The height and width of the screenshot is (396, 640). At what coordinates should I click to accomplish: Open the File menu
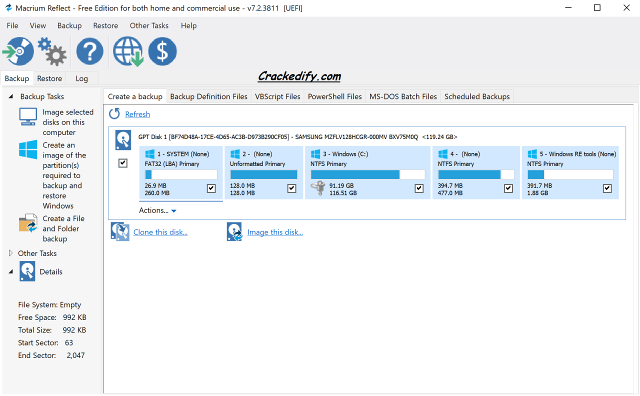click(x=12, y=25)
